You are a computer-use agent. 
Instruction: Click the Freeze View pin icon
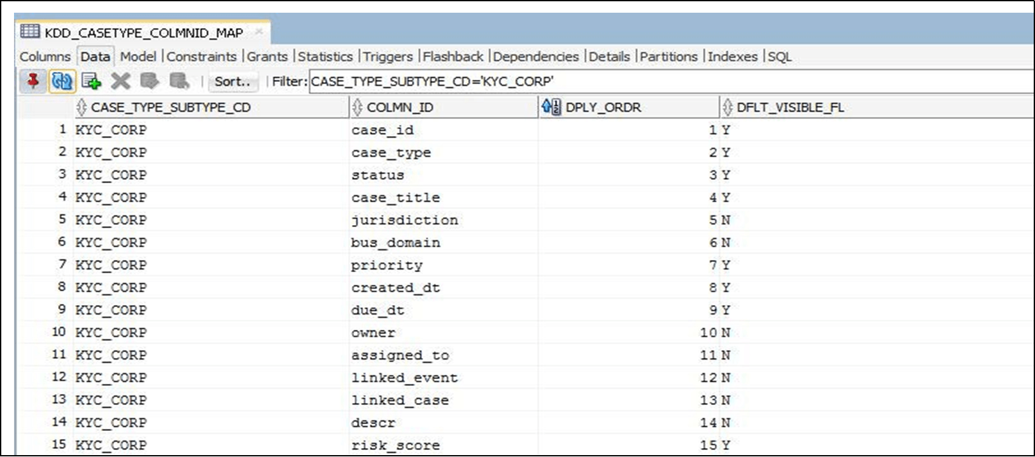32,81
